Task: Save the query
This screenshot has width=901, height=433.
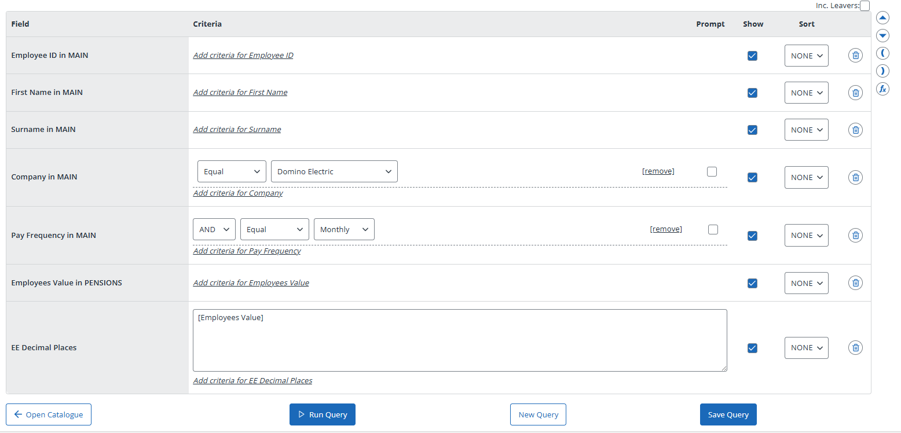Action: point(728,414)
